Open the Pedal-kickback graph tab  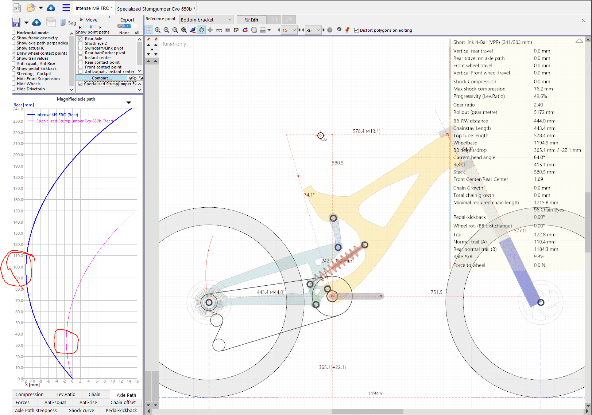tap(121, 410)
